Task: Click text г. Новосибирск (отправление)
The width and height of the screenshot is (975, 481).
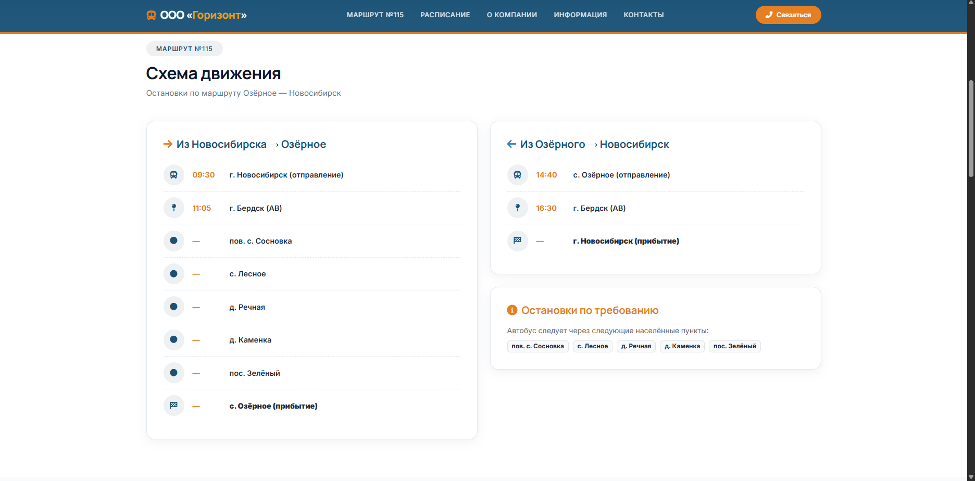Action: pyautogui.click(x=286, y=175)
